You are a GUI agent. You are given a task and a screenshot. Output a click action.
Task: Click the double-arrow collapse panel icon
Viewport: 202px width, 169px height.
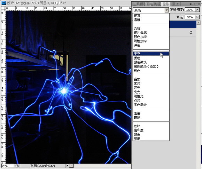click(191, 4)
